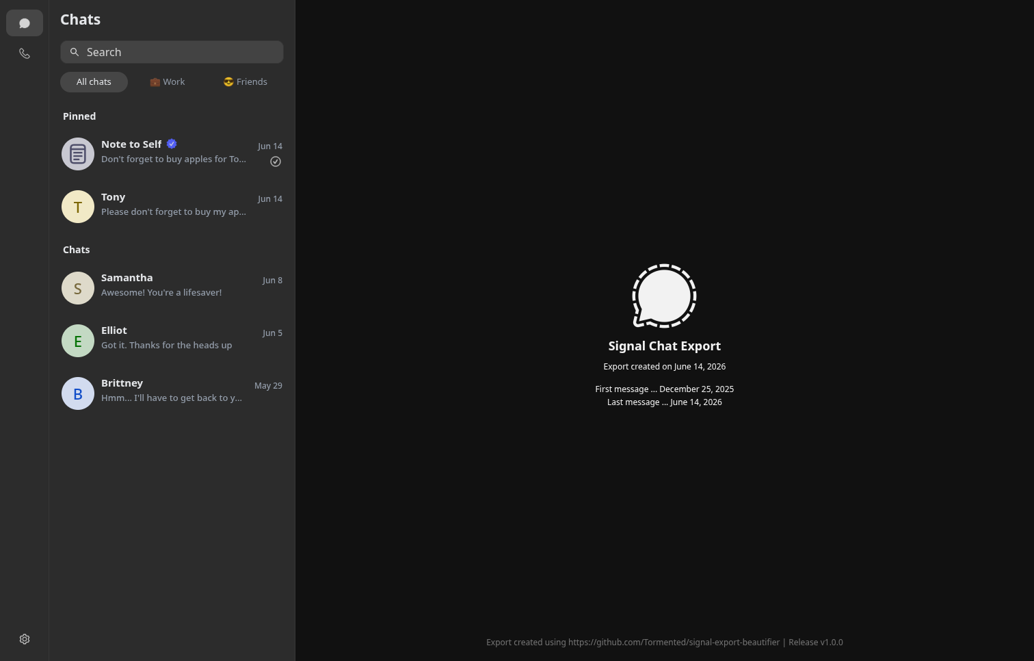The image size is (1034, 661).
Task: Click Brittney's avatar
Action: coord(78,393)
